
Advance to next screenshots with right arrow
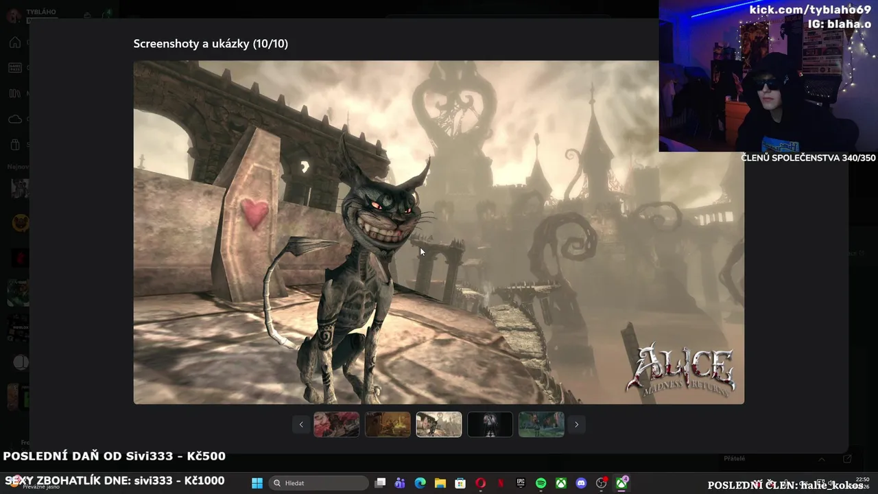tap(576, 425)
